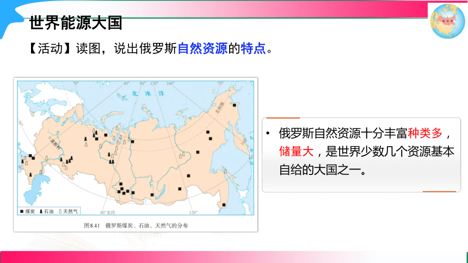Click the 莫斯科 city marker on map
The width and height of the screenshot is (468, 263).
tap(50, 138)
